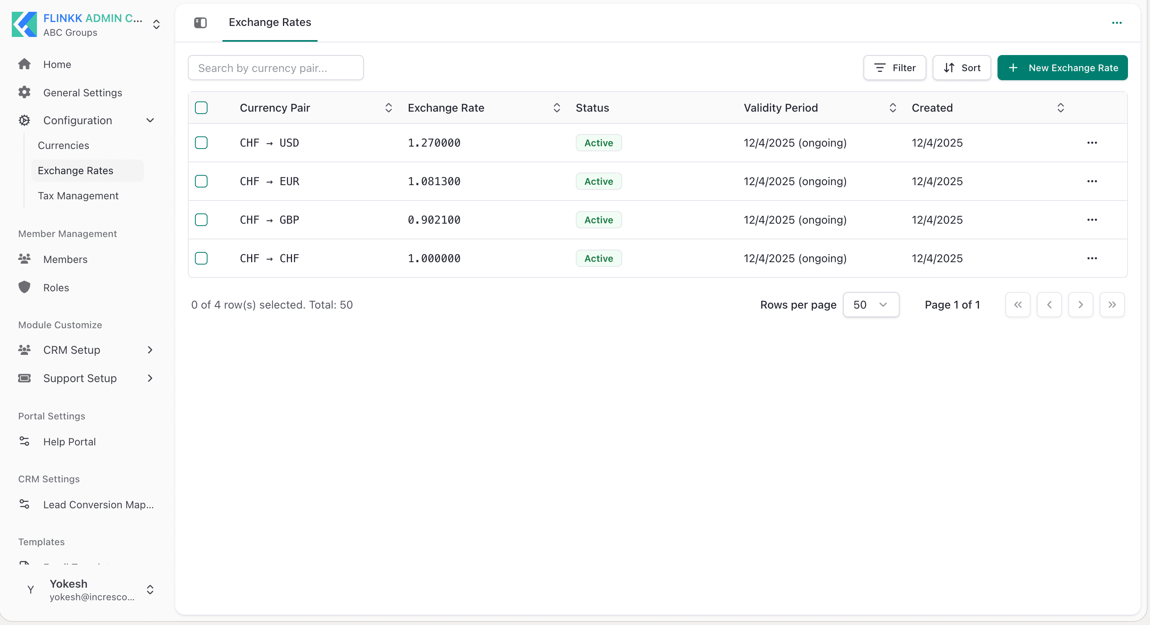This screenshot has width=1150, height=625.
Task: Sort by Validity Period column arrows
Action: [x=893, y=108]
